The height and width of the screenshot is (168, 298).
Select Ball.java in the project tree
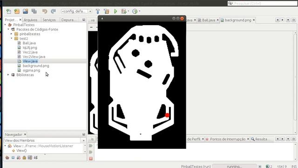(x=29, y=43)
